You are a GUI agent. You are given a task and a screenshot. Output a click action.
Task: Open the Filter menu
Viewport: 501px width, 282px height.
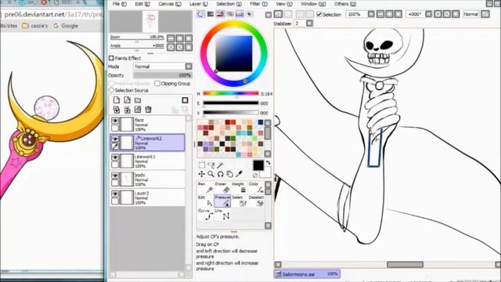(x=258, y=4)
